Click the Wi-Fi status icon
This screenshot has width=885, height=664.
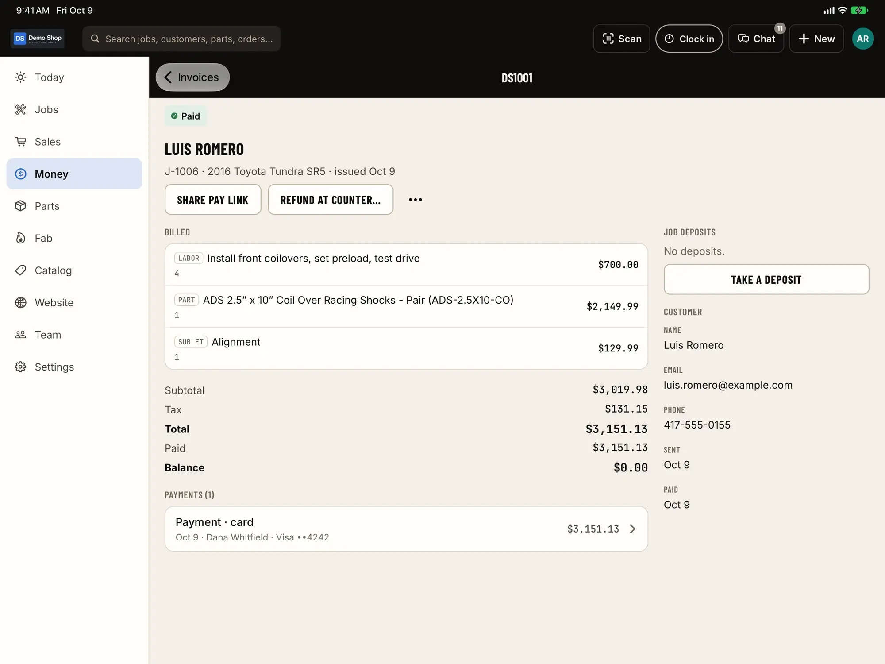(843, 10)
